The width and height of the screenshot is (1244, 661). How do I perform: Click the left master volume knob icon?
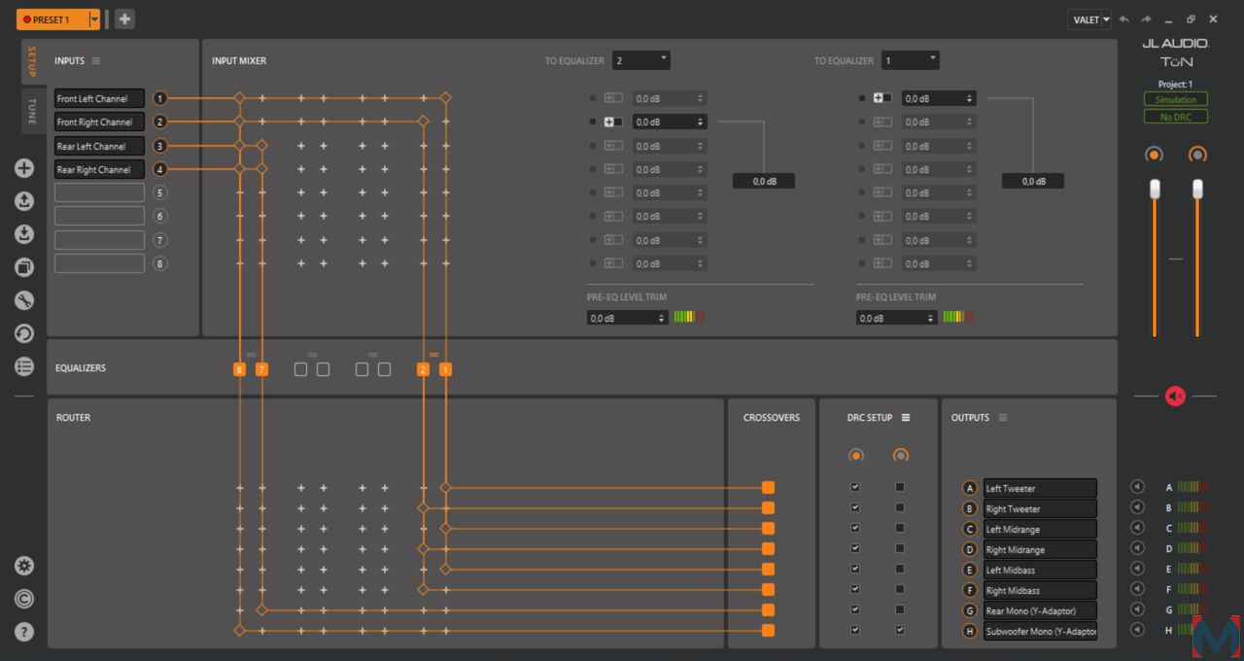(1155, 155)
